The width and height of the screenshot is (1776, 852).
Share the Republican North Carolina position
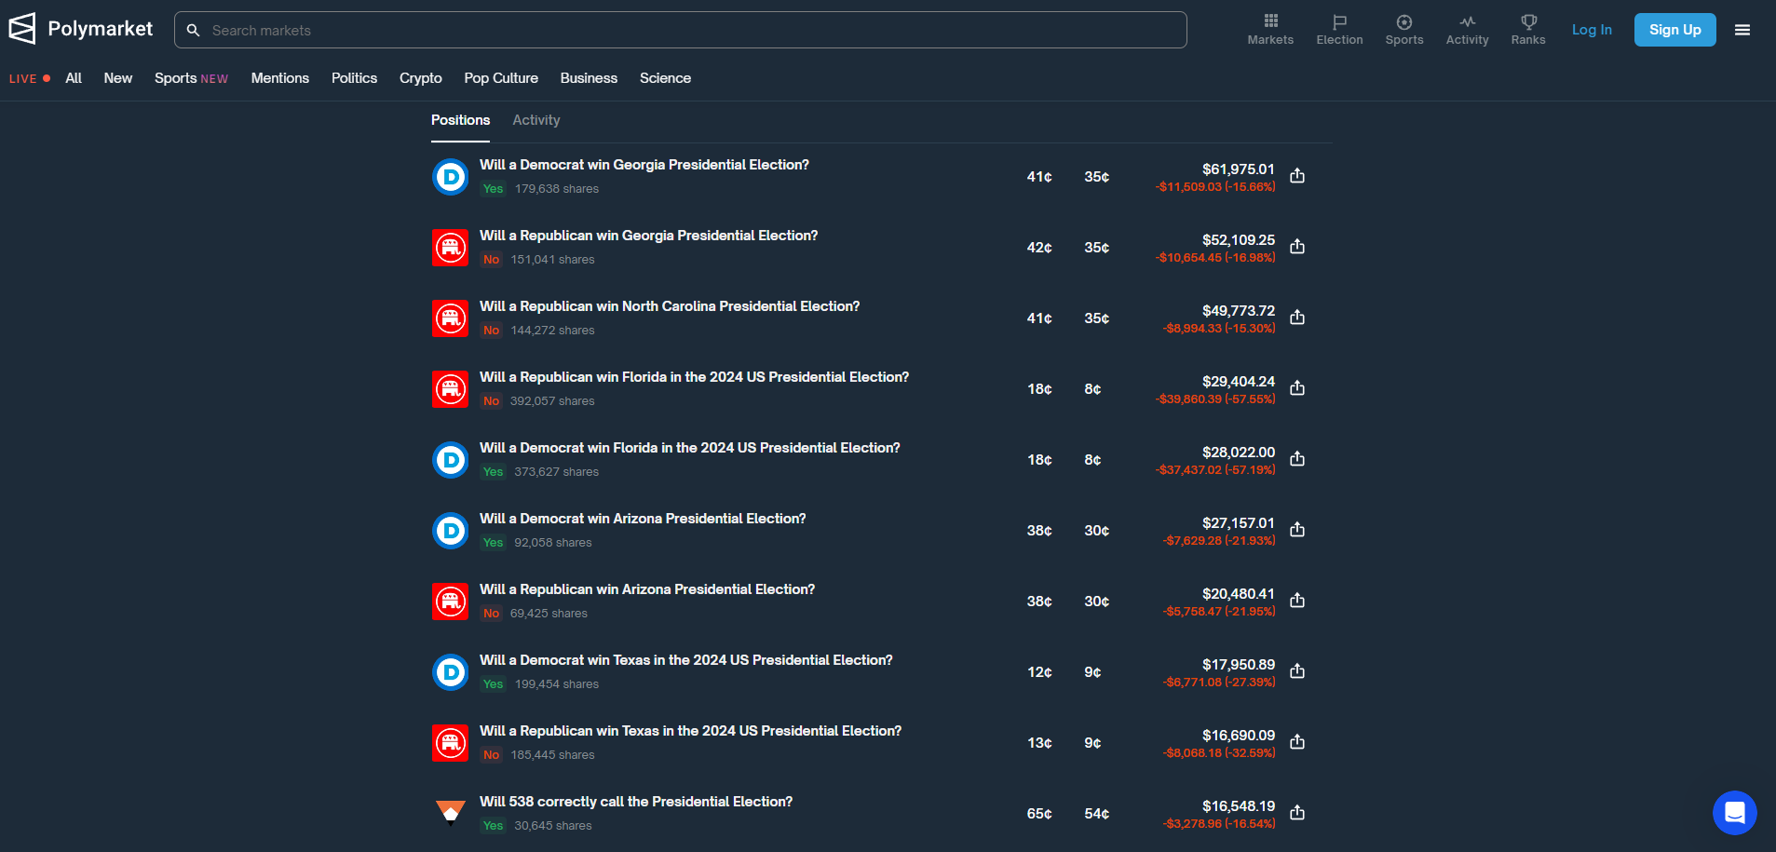1297,318
